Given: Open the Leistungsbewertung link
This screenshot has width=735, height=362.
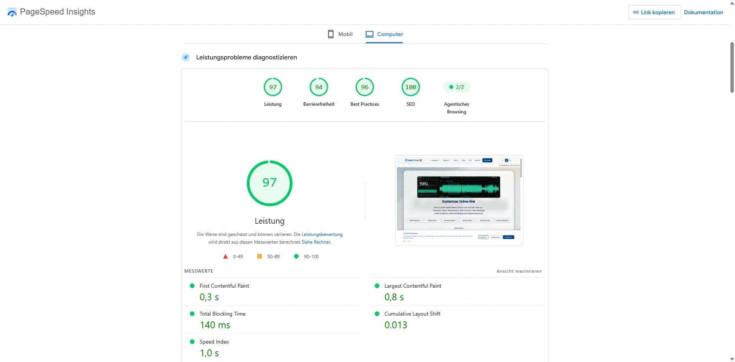Looking at the screenshot, I should pyautogui.click(x=322, y=234).
